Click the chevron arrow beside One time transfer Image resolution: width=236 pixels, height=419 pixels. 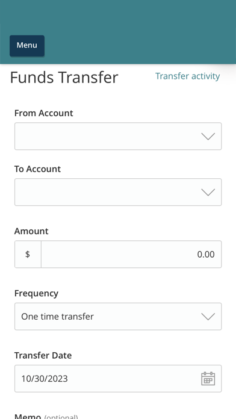click(x=208, y=317)
